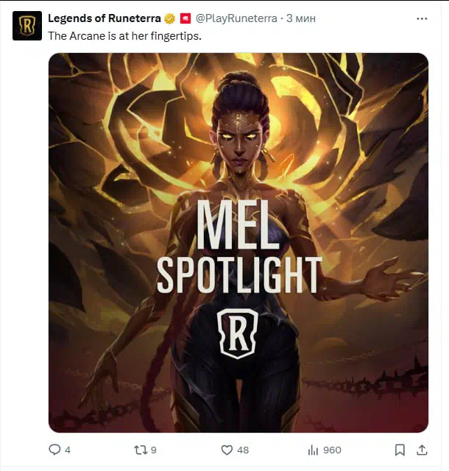Click the reply speech bubble icon

click(54, 450)
